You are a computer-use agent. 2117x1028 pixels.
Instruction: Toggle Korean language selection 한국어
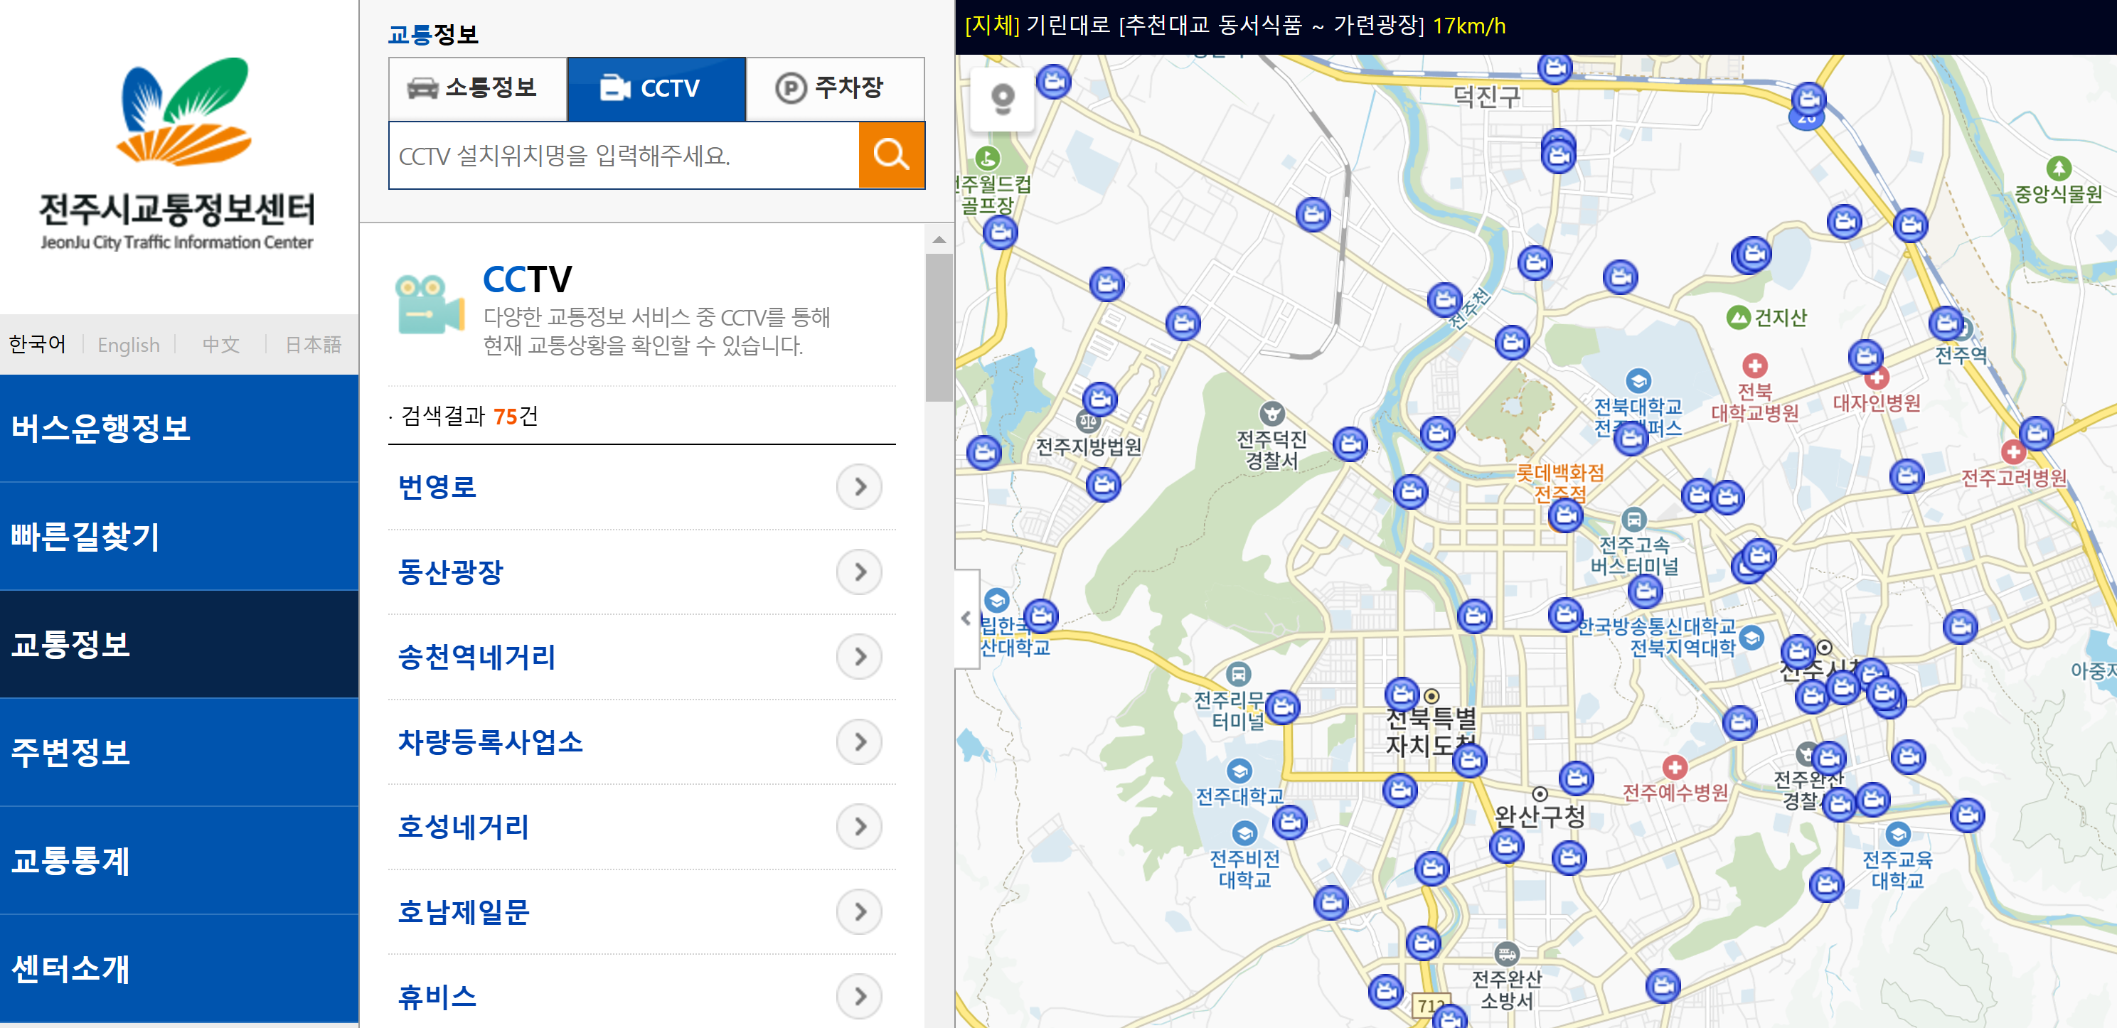point(39,346)
